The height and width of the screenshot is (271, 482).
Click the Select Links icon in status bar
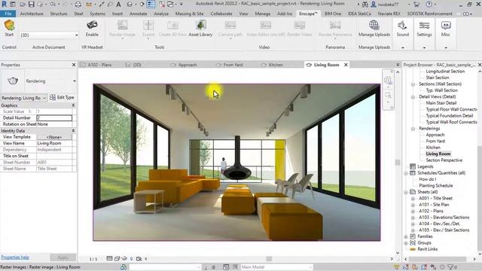397,267
